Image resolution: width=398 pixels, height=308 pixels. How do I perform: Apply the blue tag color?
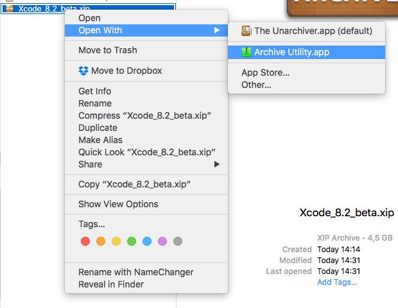pos(147,241)
